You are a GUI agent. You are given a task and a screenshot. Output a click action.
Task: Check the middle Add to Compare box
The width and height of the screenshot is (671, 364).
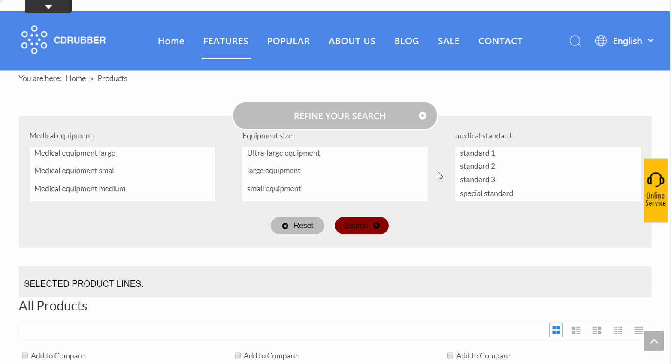tap(238, 356)
